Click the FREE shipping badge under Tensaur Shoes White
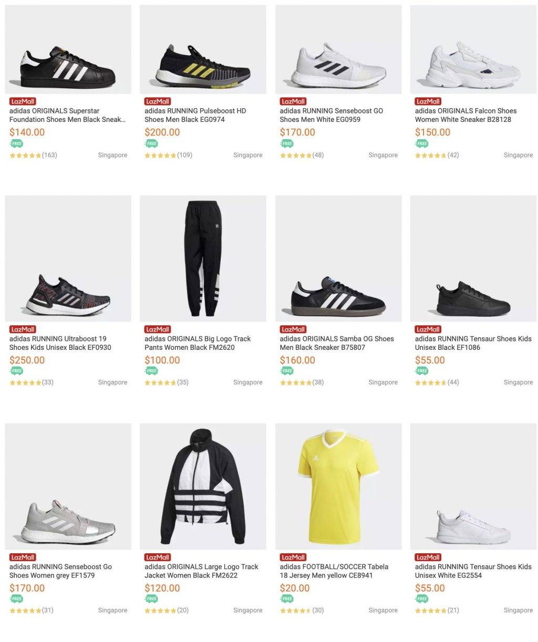 click(422, 599)
